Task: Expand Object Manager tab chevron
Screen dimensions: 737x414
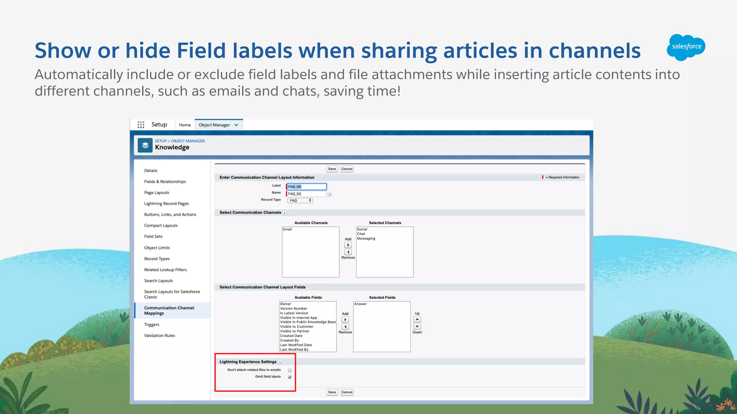Action: pyautogui.click(x=236, y=125)
